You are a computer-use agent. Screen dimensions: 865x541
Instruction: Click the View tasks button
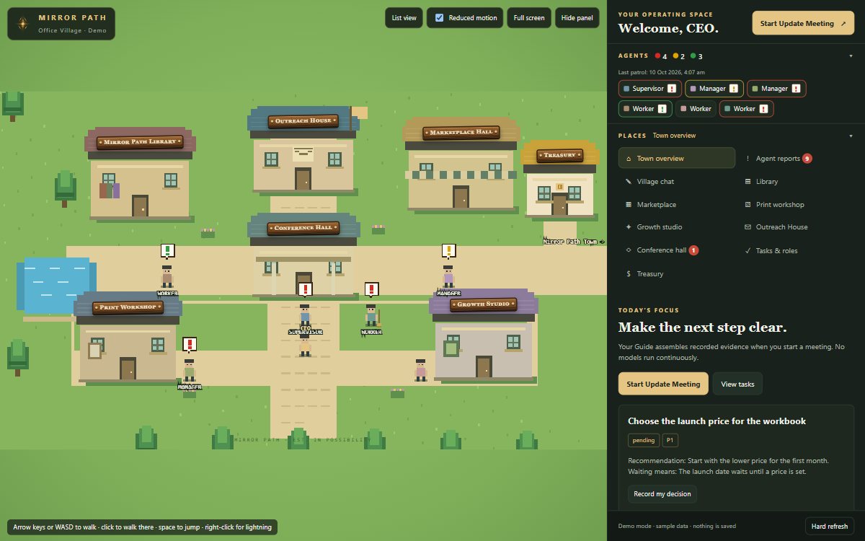tap(737, 384)
